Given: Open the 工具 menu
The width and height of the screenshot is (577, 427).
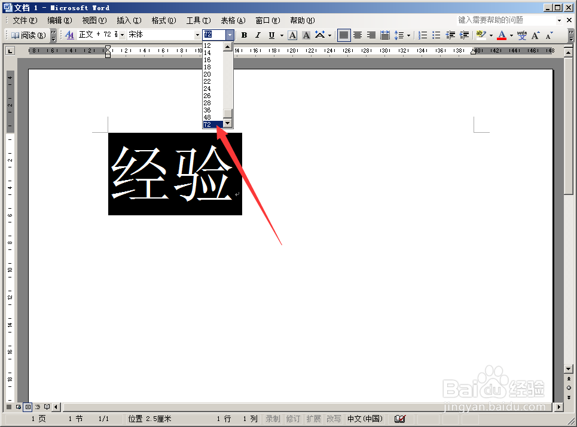Looking at the screenshot, I should [x=199, y=20].
